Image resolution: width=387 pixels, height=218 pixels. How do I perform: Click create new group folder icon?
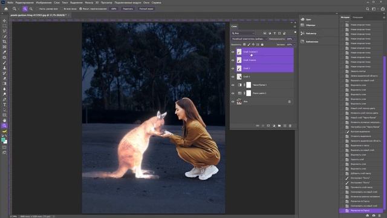[279, 125]
